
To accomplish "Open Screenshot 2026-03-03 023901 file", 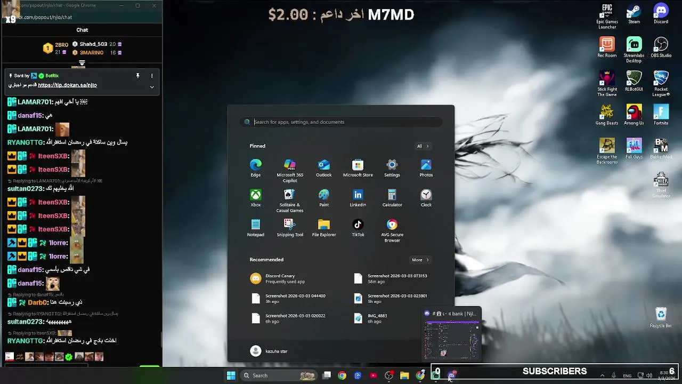I will [x=392, y=298].
